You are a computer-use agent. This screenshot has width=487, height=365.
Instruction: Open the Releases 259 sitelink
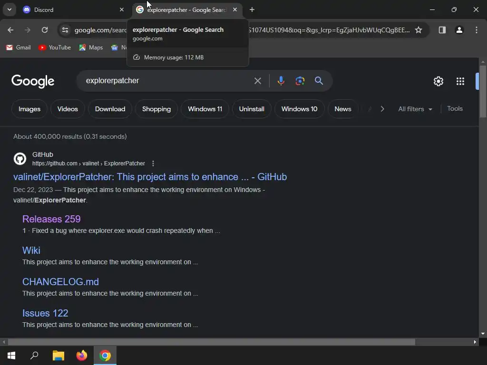(51, 219)
